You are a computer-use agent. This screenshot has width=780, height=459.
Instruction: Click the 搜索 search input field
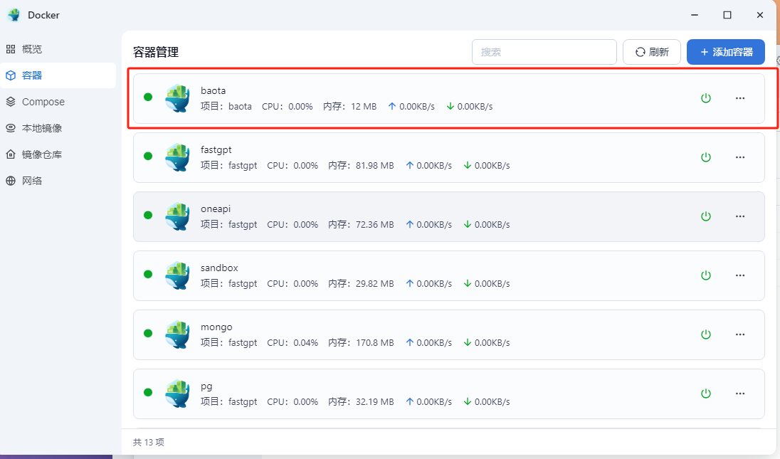[544, 52]
